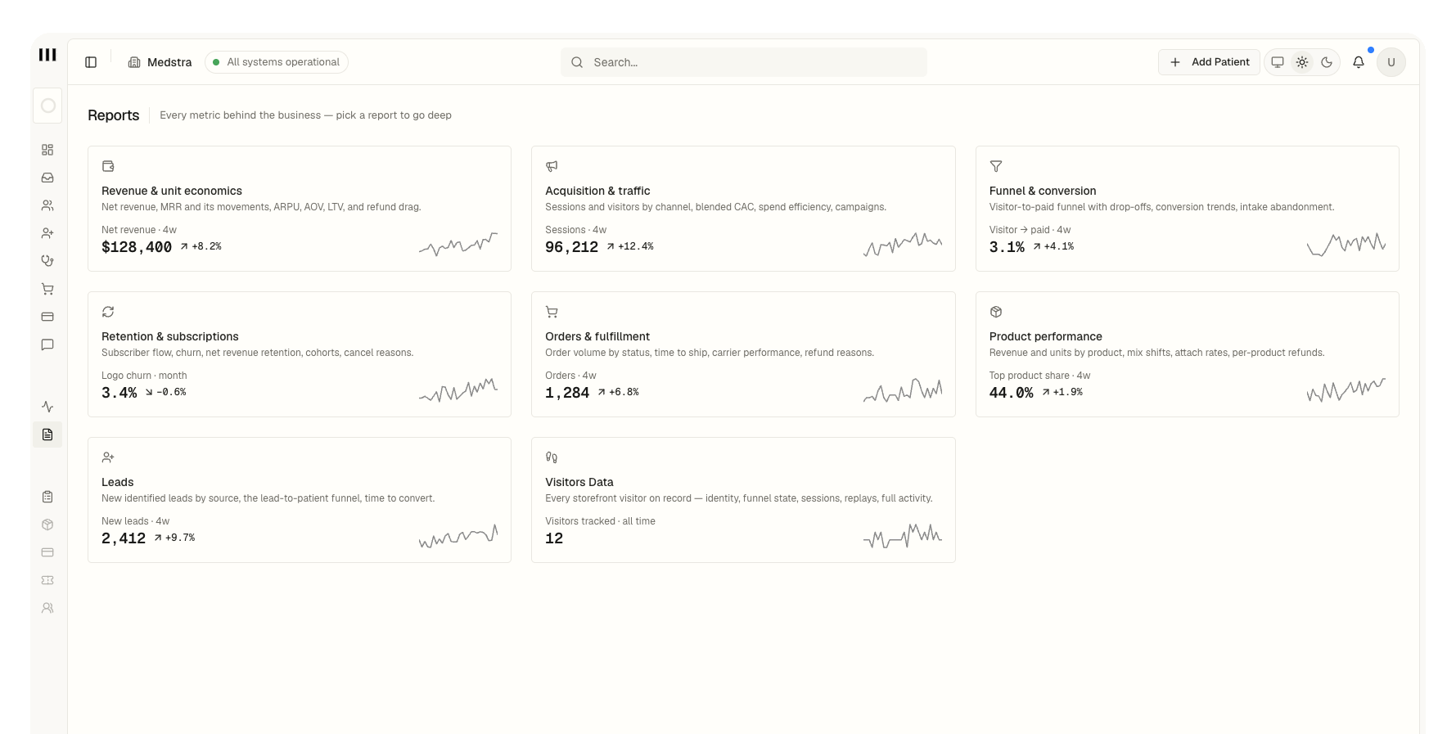1456x734 pixels.
Task: Click the box icon on Product performance card
Action: coord(996,312)
